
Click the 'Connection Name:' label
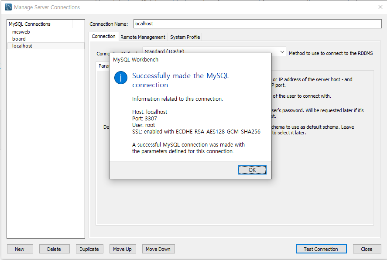coord(109,24)
